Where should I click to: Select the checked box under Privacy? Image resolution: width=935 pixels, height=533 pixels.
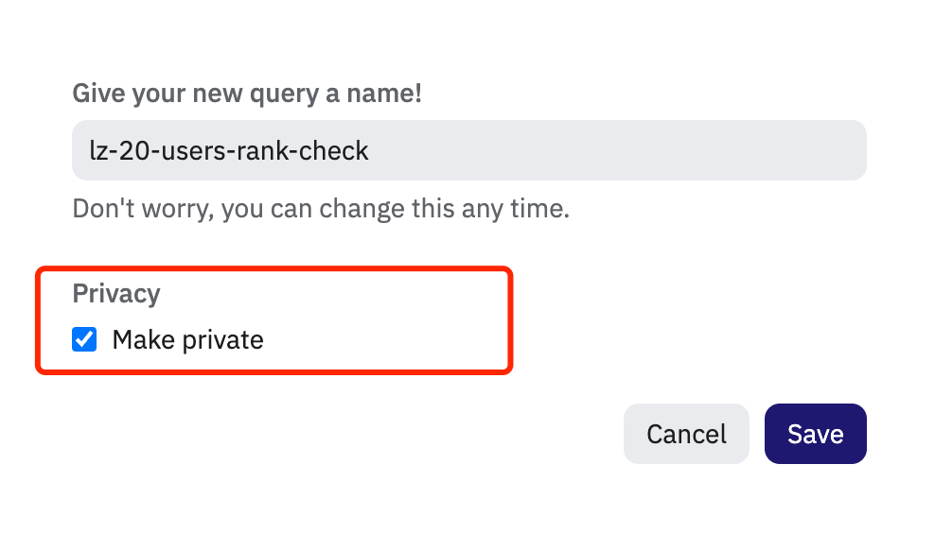click(x=85, y=339)
